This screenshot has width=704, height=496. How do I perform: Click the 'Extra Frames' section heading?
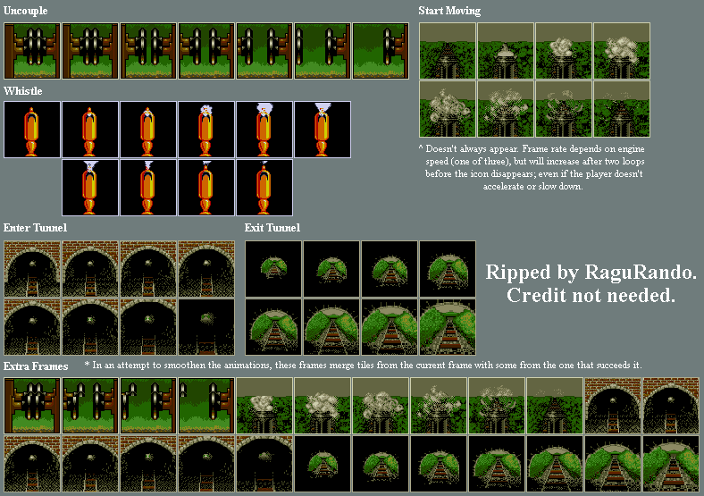[x=36, y=366]
